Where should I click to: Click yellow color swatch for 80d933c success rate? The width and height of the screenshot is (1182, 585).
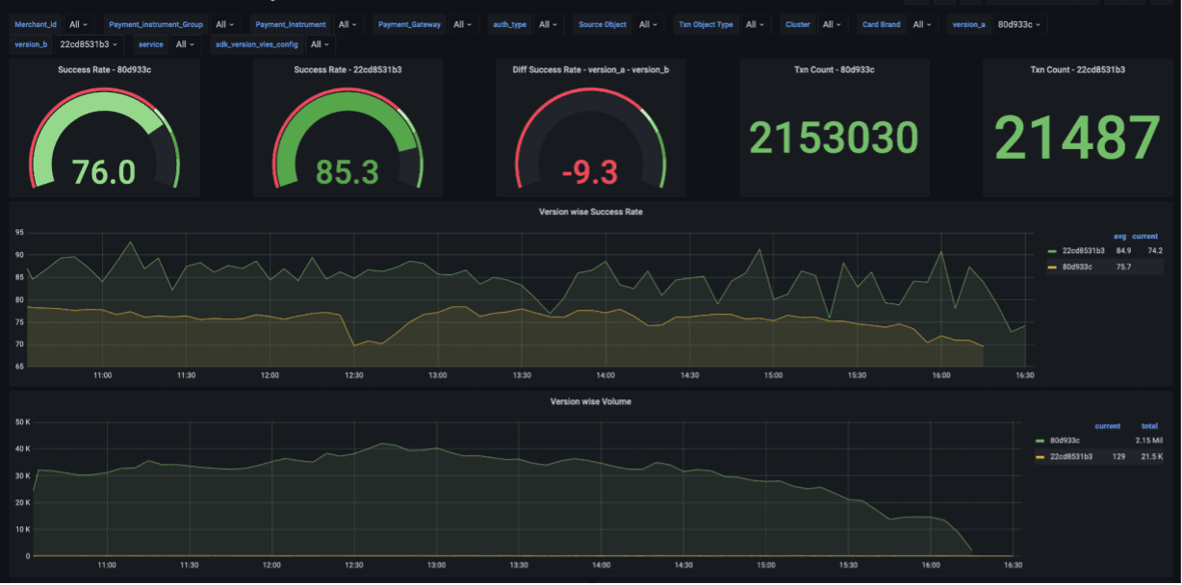coord(1052,267)
